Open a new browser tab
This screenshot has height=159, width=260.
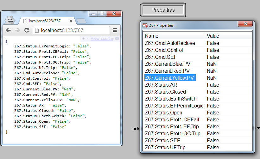coord(81,21)
